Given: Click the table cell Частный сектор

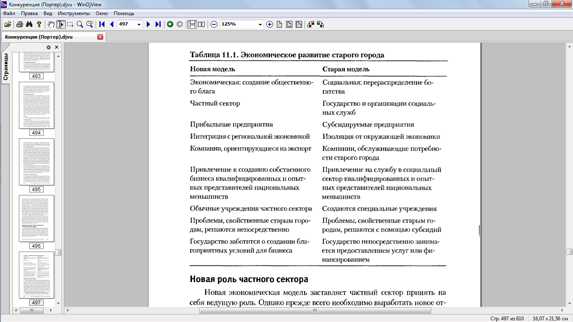Looking at the screenshot, I should (215, 103).
